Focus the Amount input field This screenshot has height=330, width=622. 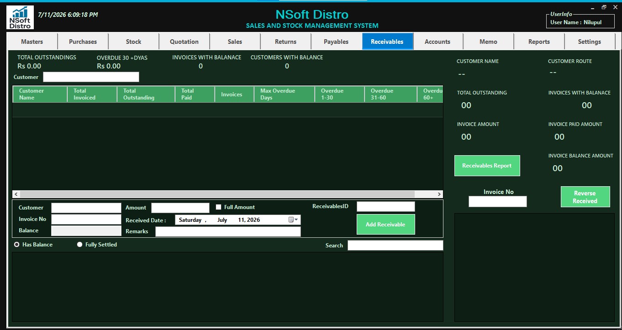coord(180,208)
